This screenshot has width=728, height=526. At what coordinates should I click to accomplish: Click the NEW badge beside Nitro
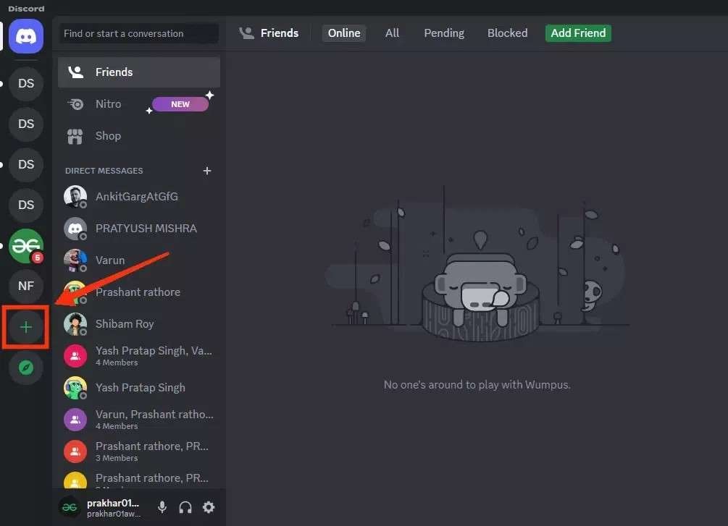[x=180, y=104]
